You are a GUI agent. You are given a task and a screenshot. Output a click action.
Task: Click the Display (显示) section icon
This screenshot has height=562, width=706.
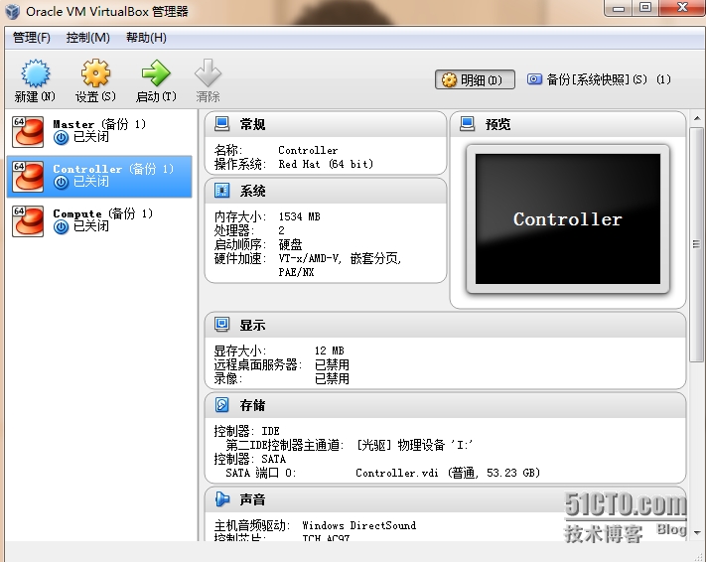coord(221,325)
